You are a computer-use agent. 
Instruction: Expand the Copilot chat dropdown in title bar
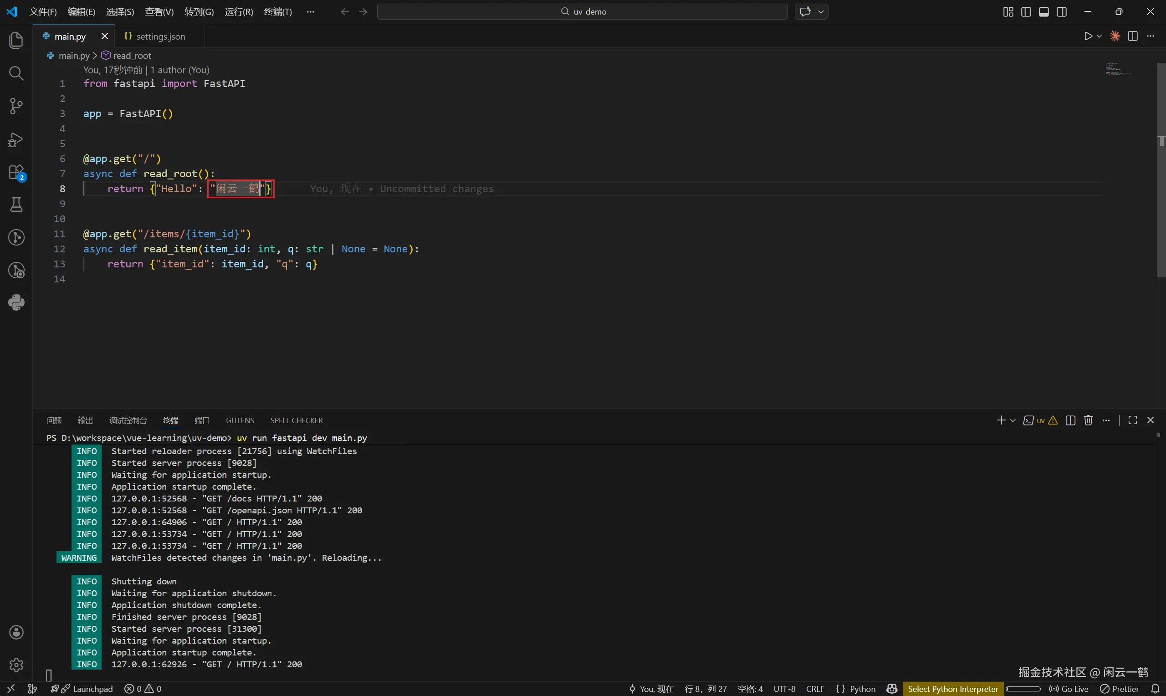point(821,12)
